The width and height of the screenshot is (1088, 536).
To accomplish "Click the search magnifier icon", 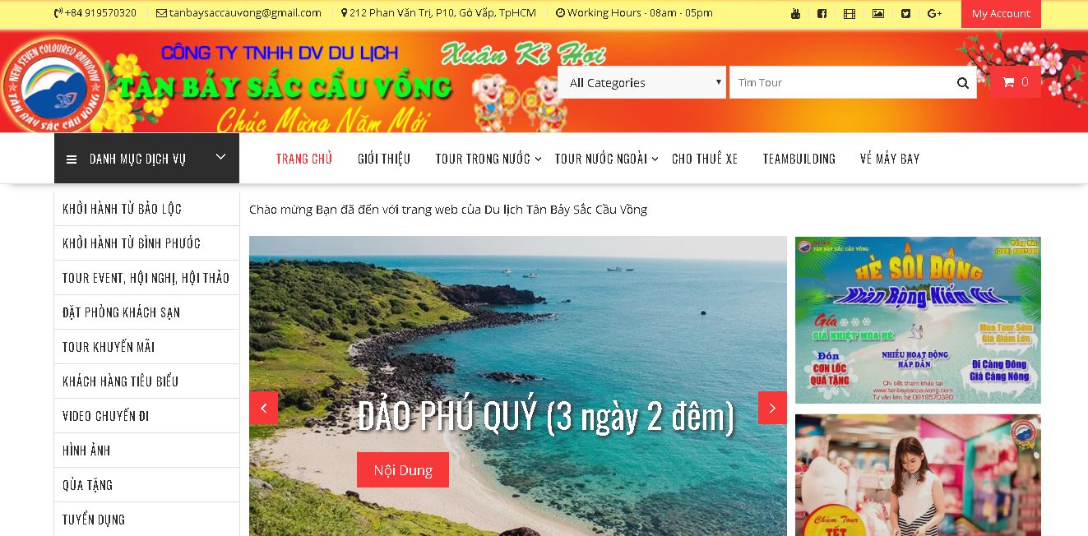I will point(963,83).
